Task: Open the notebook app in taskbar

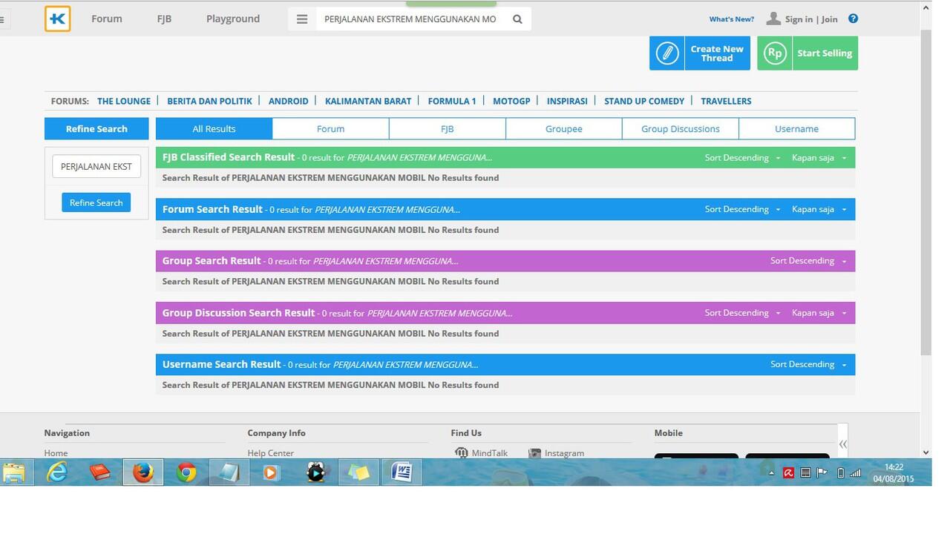Action: [x=229, y=472]
